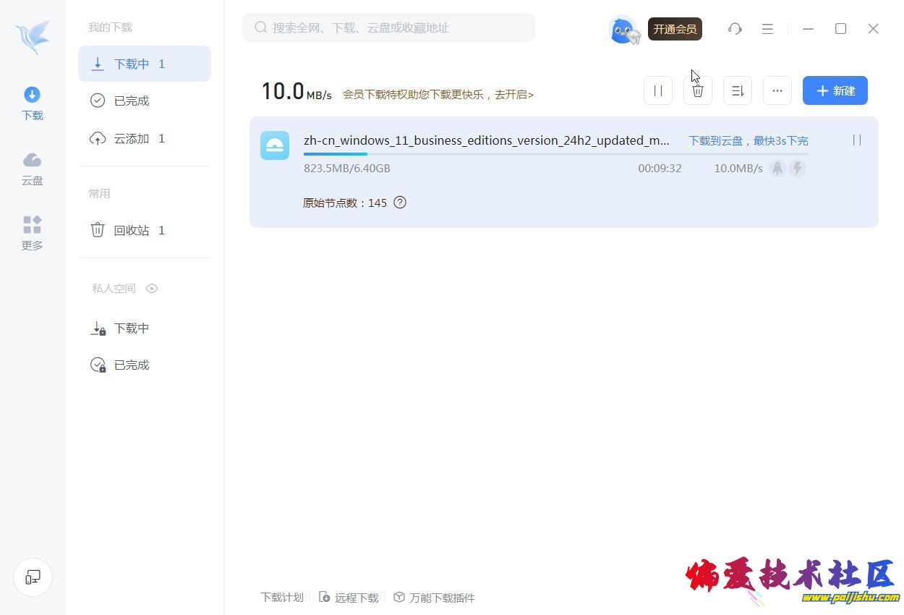Open the hamburger main menu
904x615 pixels.
tap(767, 29)
